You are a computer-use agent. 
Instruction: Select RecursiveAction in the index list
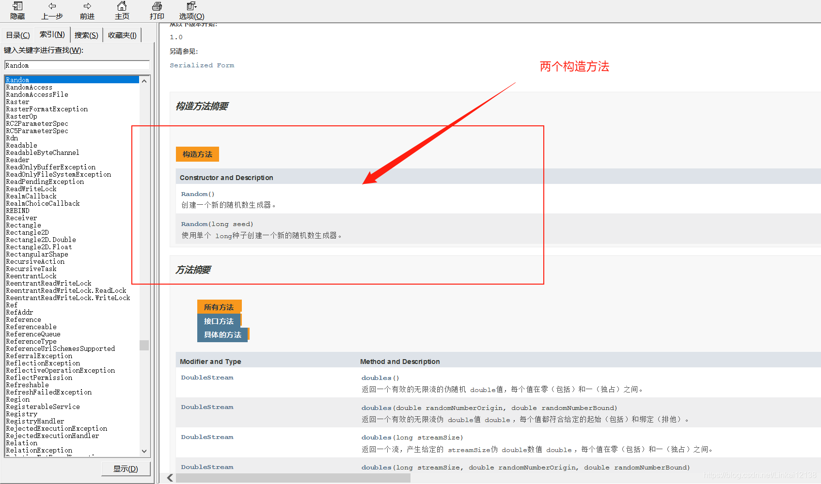pos(35,261)
